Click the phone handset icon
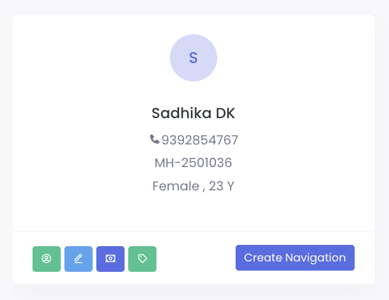The width and height of the screenshot is (389, 300). tap(155, 140)
